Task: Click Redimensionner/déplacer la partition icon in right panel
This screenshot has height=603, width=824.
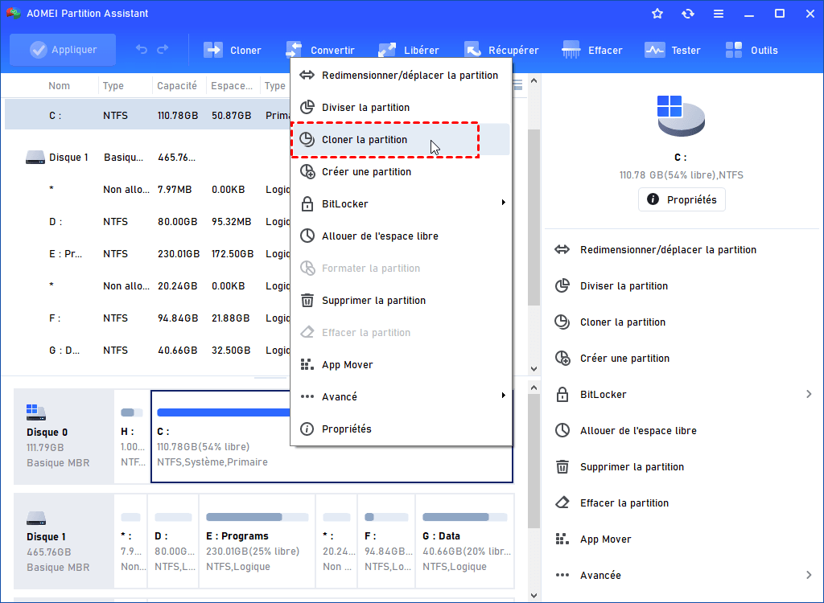Action: tap(562, 249)
